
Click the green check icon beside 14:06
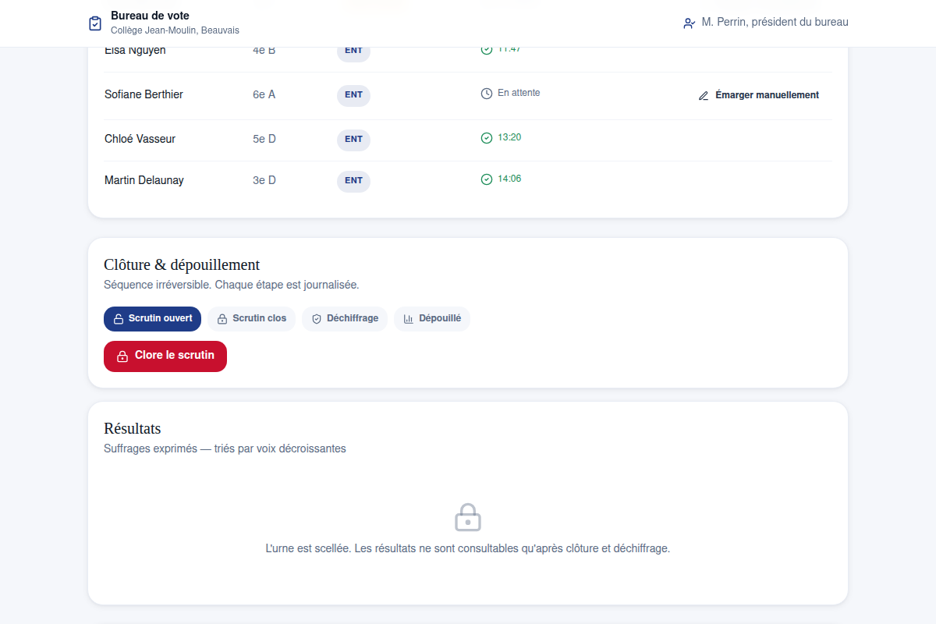click(x=487, y=179)
